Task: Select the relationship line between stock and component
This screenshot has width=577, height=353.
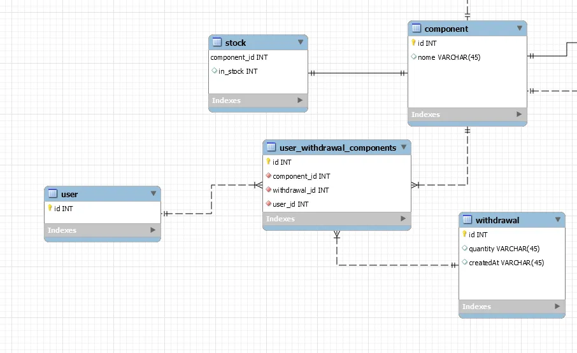Action: tap(358, 73)
